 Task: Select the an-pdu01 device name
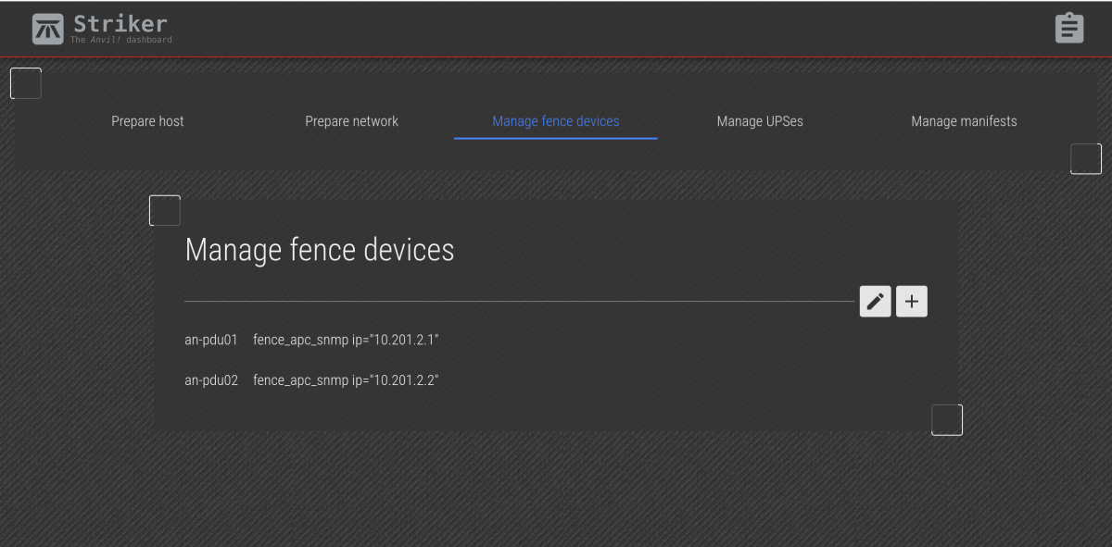[x=211, y=340]
